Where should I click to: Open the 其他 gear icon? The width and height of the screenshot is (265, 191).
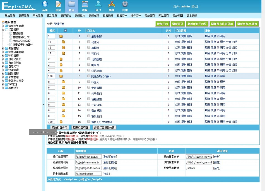tap(125, 6)
